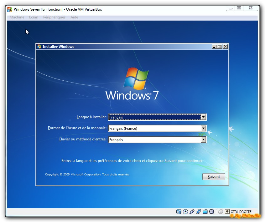Maximize the Installer Windows dialog

pos(220,47)
